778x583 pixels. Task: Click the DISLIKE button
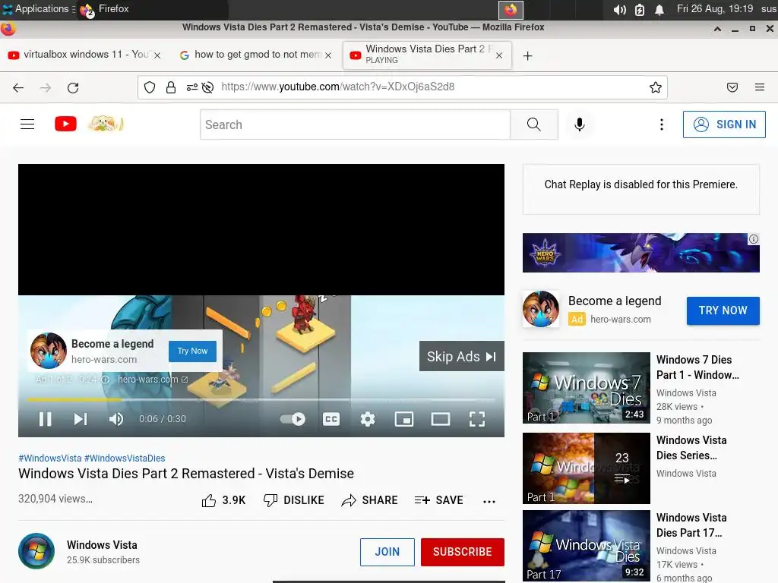pyautogui.click(x=294, y=500)
